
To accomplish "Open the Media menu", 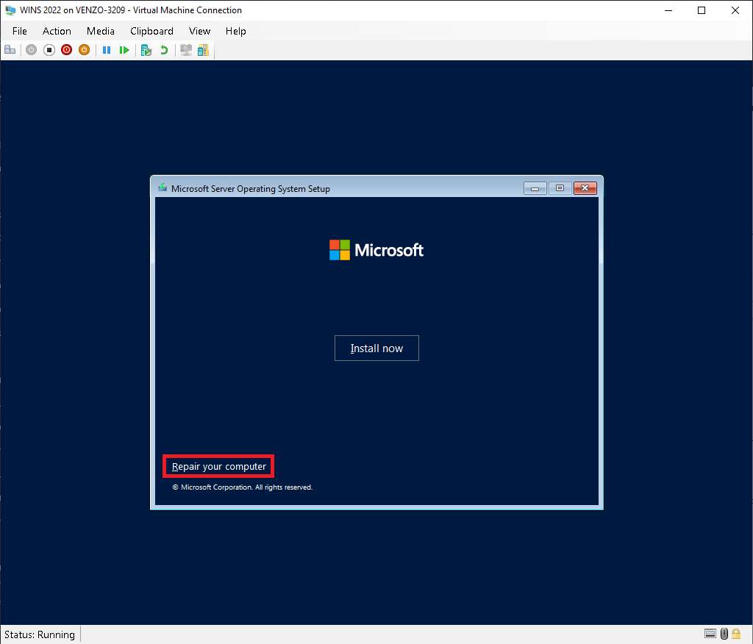I will pyautogui.click(x=100, y=31).
